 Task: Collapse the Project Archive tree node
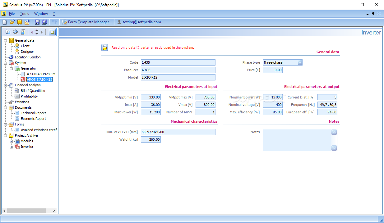pos(6,135)
